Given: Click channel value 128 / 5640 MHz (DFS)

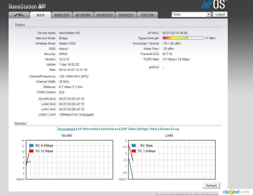Looking at the screenshot, I should pos(74,76).
